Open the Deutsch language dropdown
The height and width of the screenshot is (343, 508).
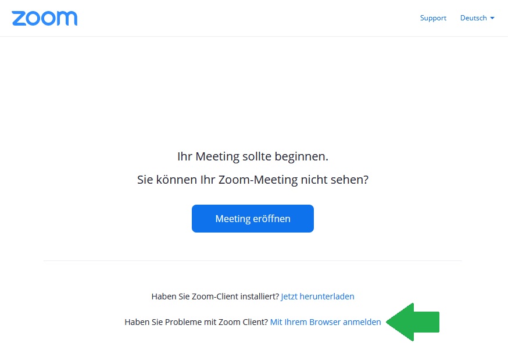477,18
